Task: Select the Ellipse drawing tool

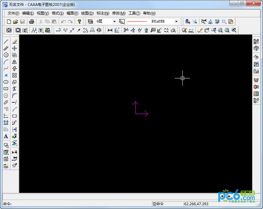Action: pyautogui.click(x=6, y=82)
